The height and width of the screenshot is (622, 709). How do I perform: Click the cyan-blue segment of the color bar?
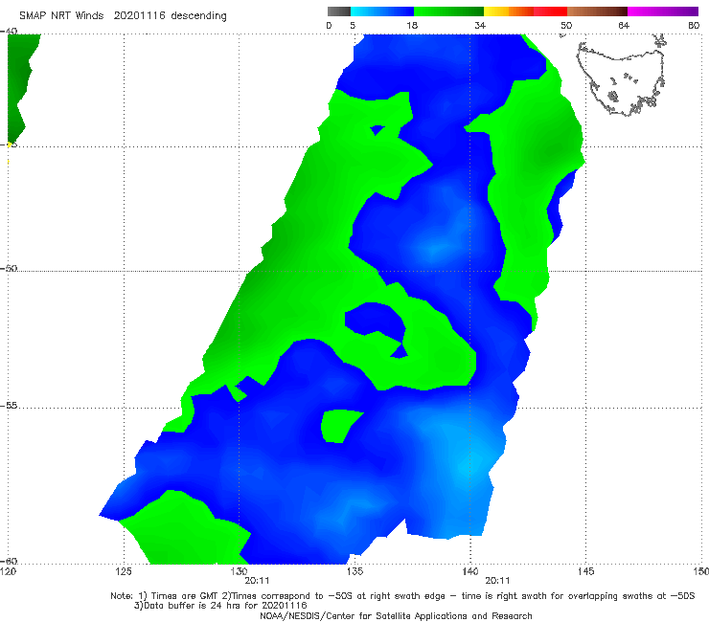[x=382, y=11]
